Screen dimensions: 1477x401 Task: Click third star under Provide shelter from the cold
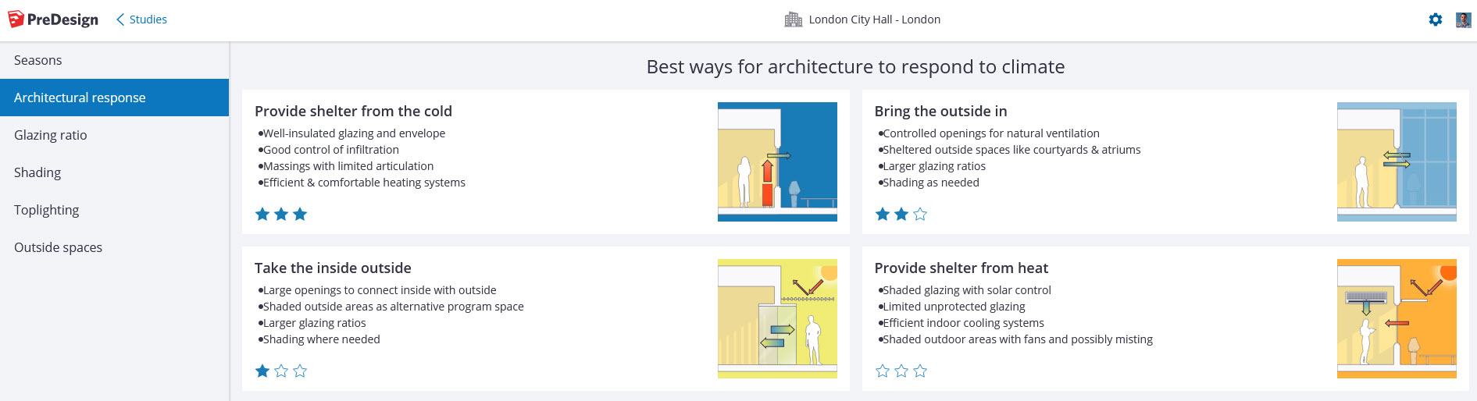(x=300, y=214)
